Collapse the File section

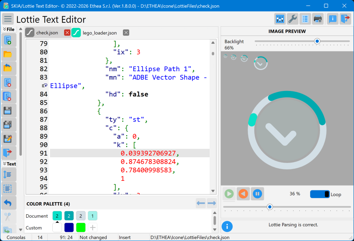pos(9,29)
